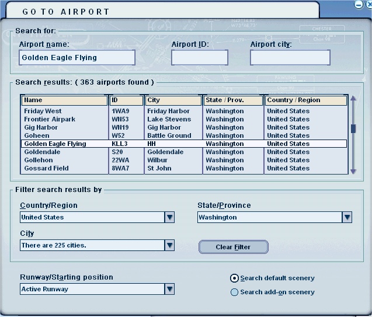Open the Country/Region dropdown
Image resolution: width=372 pixels, height=317 pixels.
click(x=169, y=217)
